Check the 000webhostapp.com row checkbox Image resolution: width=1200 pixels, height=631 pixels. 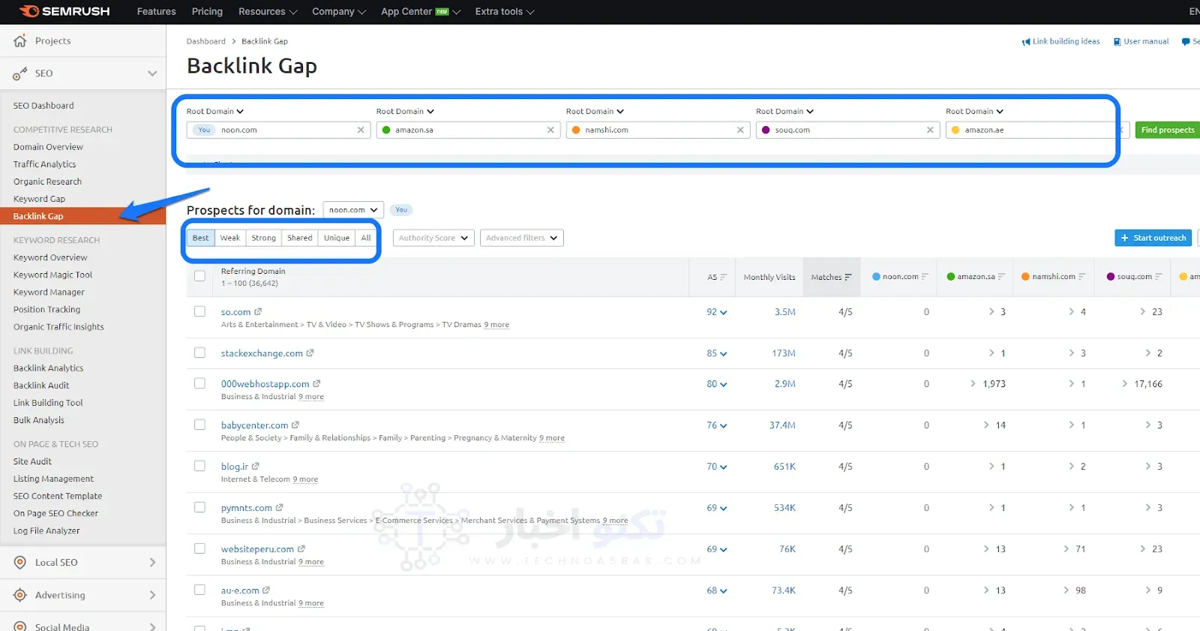coord(199,383)
